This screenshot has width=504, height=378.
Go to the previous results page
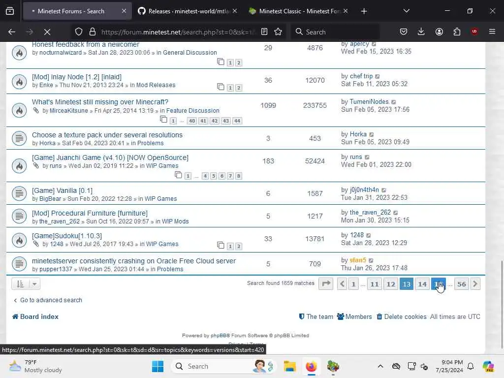(342, 284)
